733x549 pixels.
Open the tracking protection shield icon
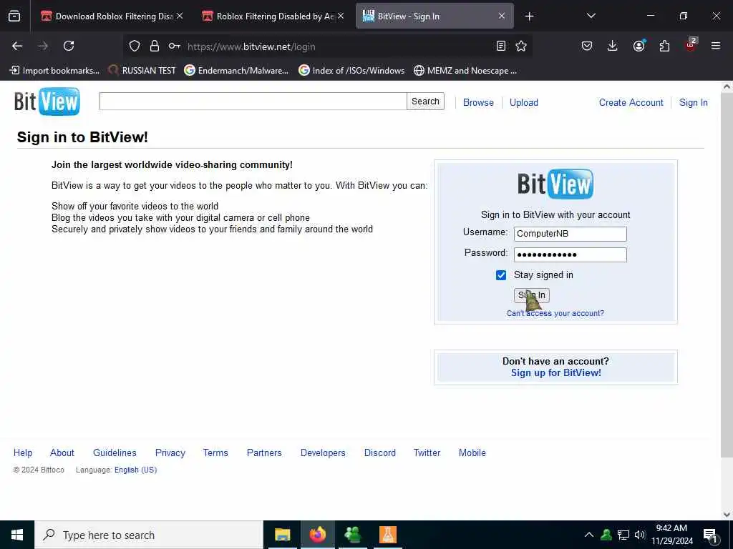point(135,46)
